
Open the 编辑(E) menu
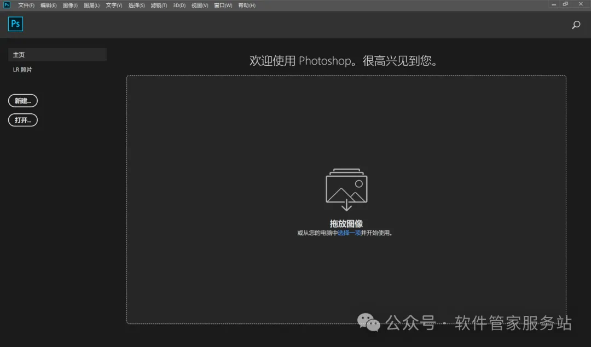[x=49, y=5]
